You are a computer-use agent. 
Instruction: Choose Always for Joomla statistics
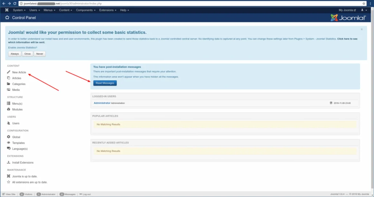[15, 54]
